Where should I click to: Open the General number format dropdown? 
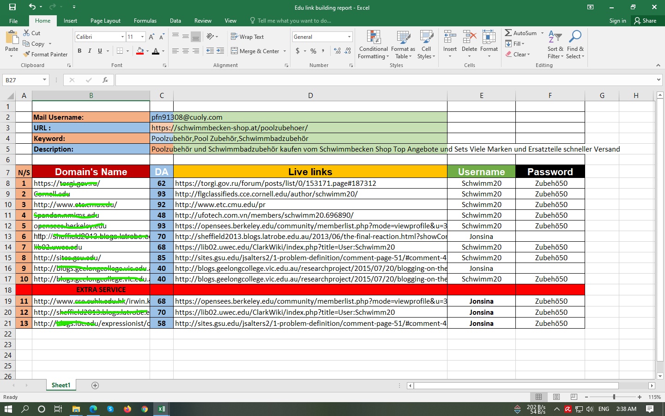pyautogui.click(x=349, y=37)
